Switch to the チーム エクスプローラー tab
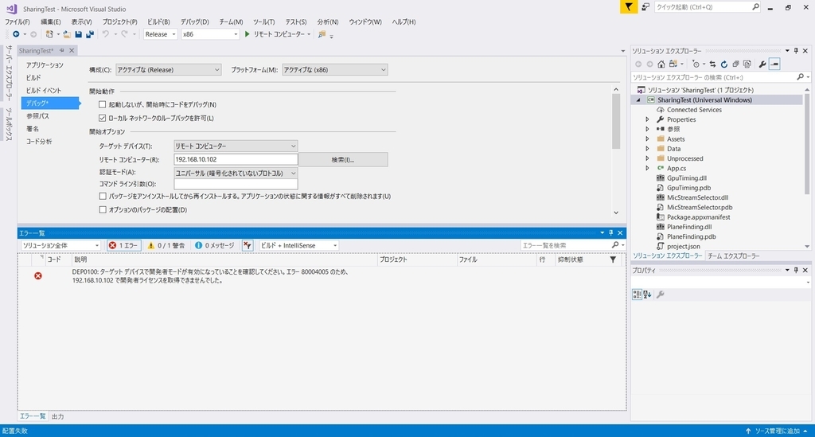Image resolution: width=815 pixels, height=437 pixels. pos(733,256)
